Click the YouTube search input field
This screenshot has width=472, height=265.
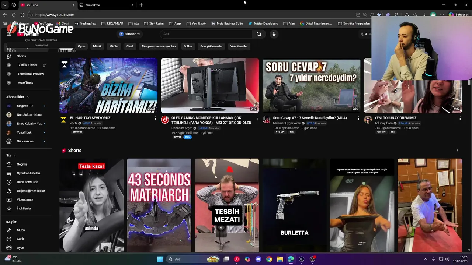206,34
